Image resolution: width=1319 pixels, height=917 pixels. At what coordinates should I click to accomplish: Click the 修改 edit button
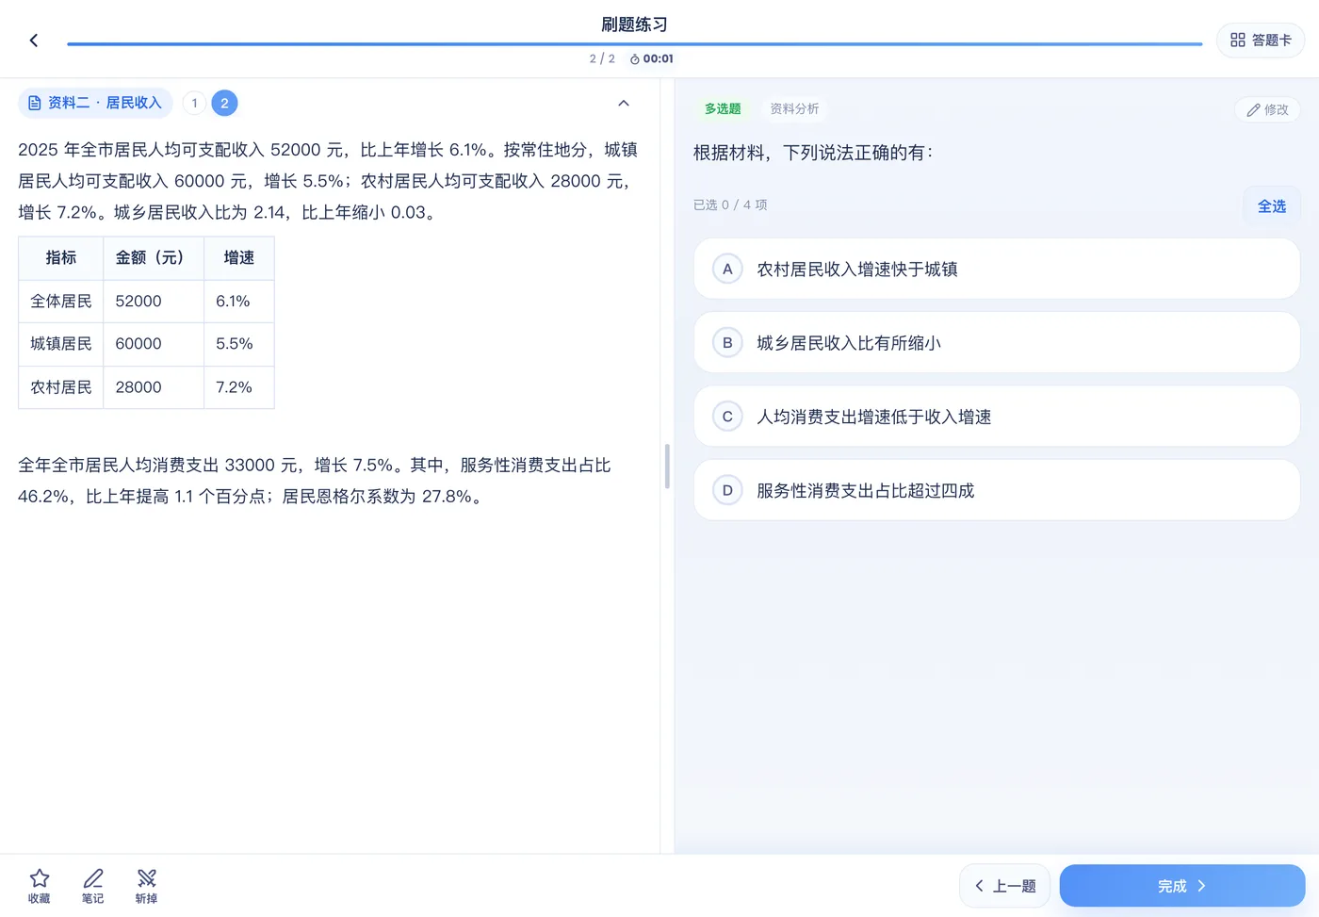[1267, 109]
